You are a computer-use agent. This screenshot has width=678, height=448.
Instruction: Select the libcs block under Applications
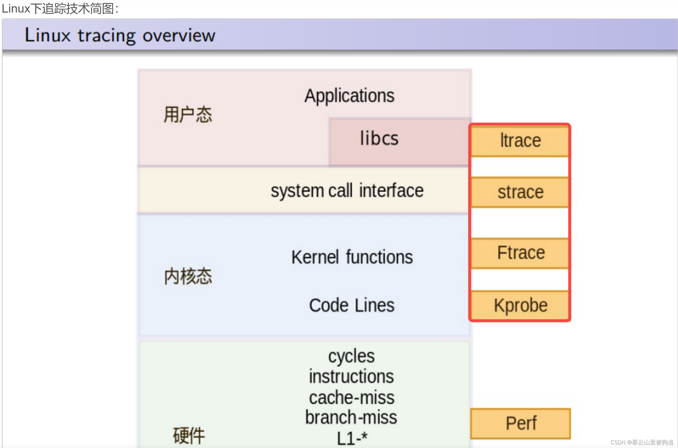point(378,138)
